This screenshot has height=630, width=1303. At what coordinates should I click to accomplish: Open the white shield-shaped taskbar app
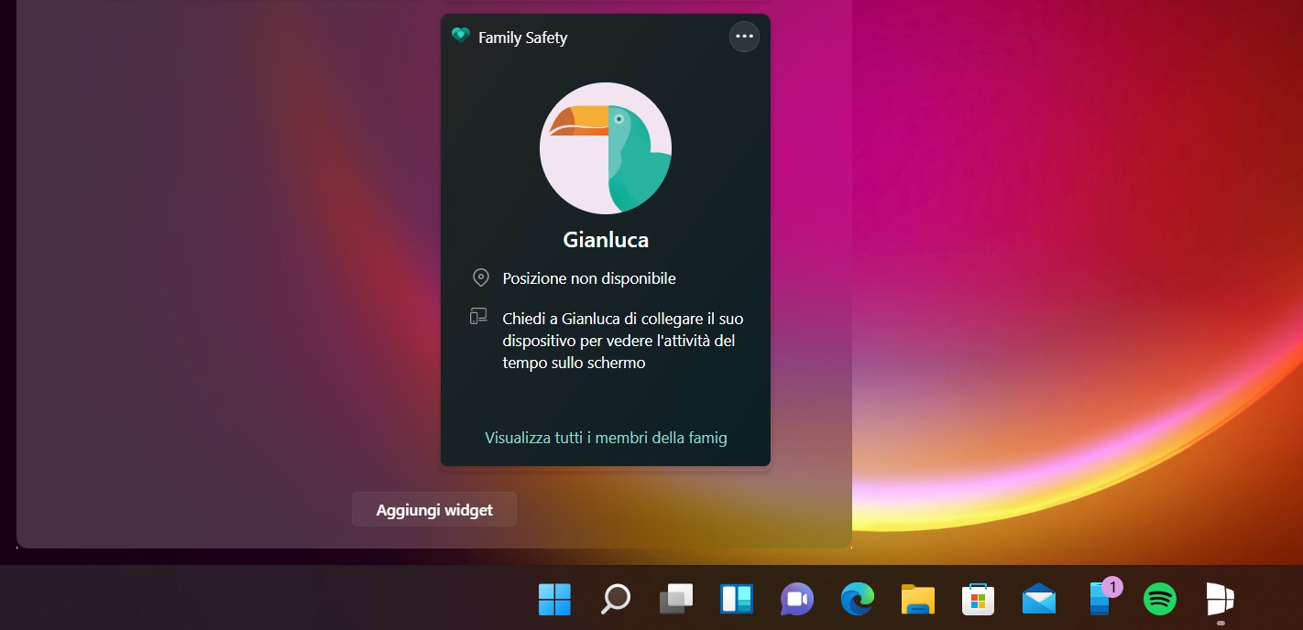point(1220,600)
